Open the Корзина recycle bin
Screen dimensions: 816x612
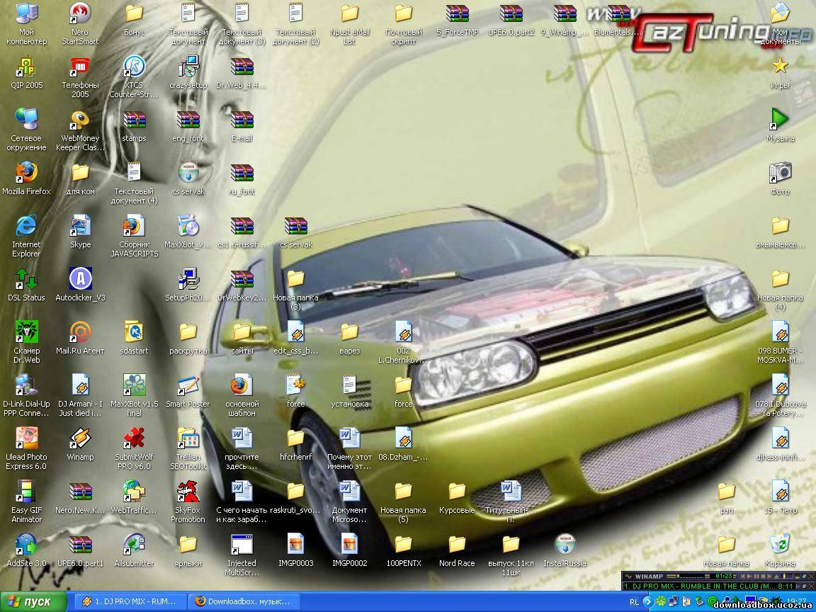point(780,550)
